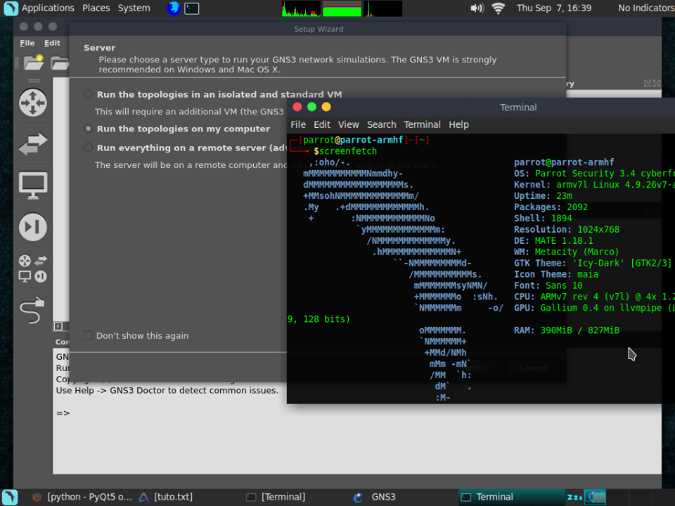
Task: Click yellow button on Terminal titlebar
Action: click(326, 107)
